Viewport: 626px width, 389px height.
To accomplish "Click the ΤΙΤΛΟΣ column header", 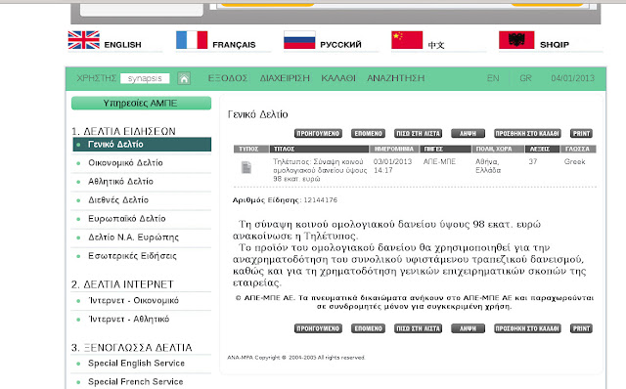I will pos(319,149).
